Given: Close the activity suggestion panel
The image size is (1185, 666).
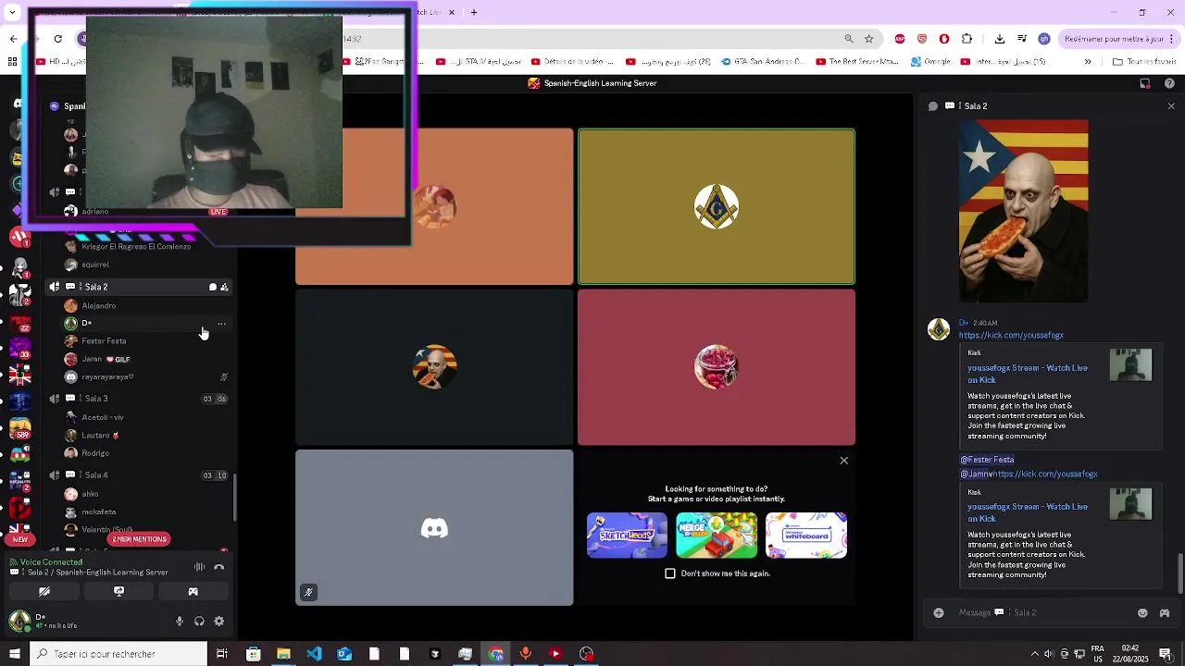Looking at the screenshot, I should point(843,461).
